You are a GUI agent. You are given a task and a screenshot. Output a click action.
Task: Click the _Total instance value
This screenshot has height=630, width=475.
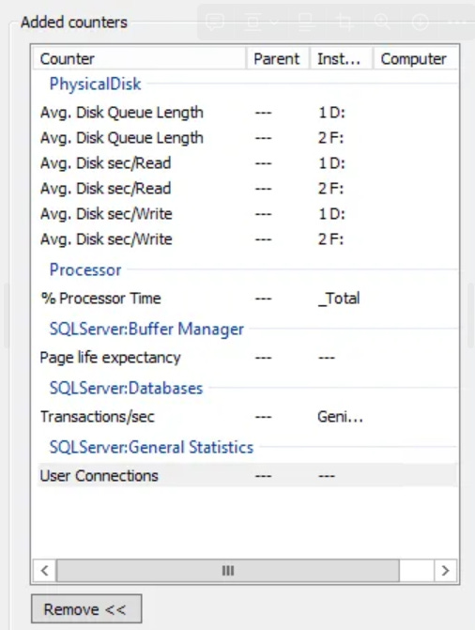[339, 299]
